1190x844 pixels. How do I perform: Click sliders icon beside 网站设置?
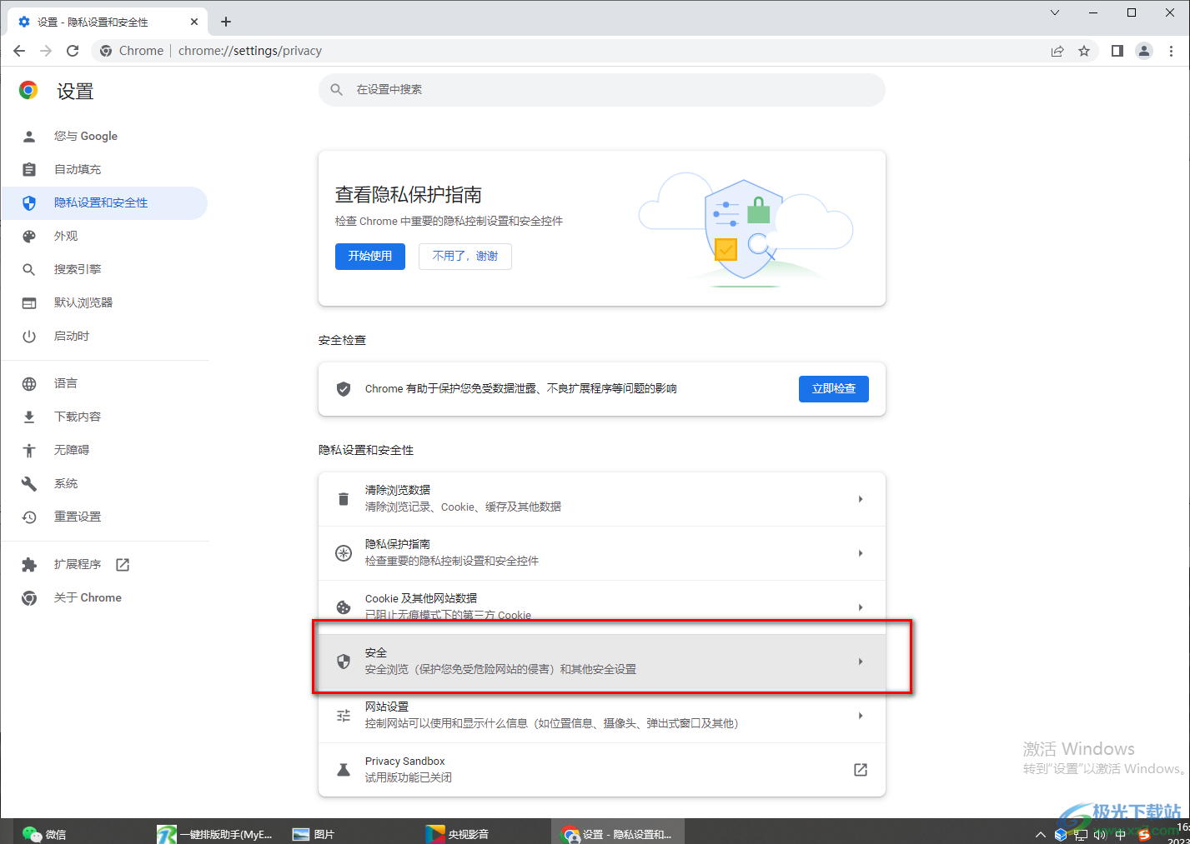click(344, 716)
